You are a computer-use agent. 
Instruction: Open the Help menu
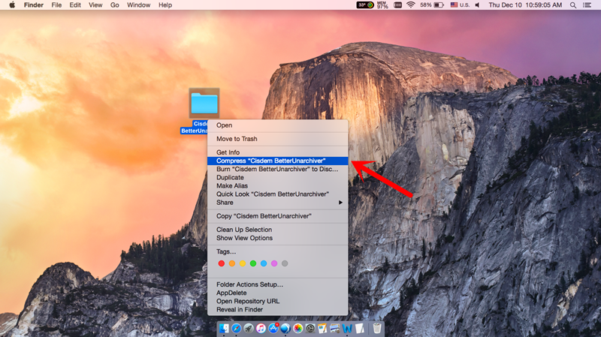pos(165,5)
